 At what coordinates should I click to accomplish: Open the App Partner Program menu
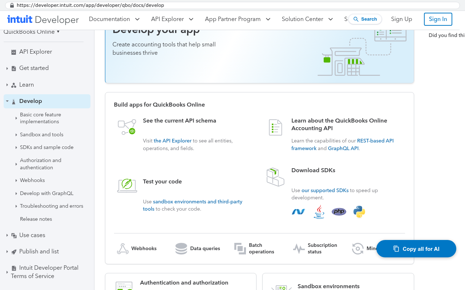[238, 19]
